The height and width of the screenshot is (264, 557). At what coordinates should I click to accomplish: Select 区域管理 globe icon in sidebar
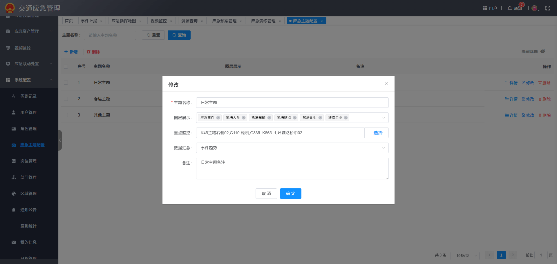click(13, 193)
